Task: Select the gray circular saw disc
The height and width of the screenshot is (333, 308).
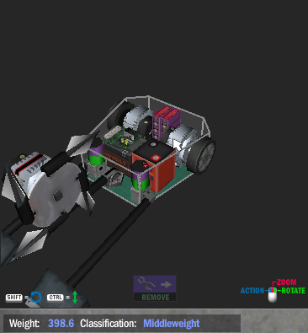Action: pos(53,196)
